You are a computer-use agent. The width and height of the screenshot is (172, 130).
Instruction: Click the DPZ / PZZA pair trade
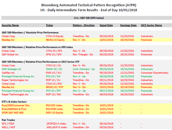[8, 124]
